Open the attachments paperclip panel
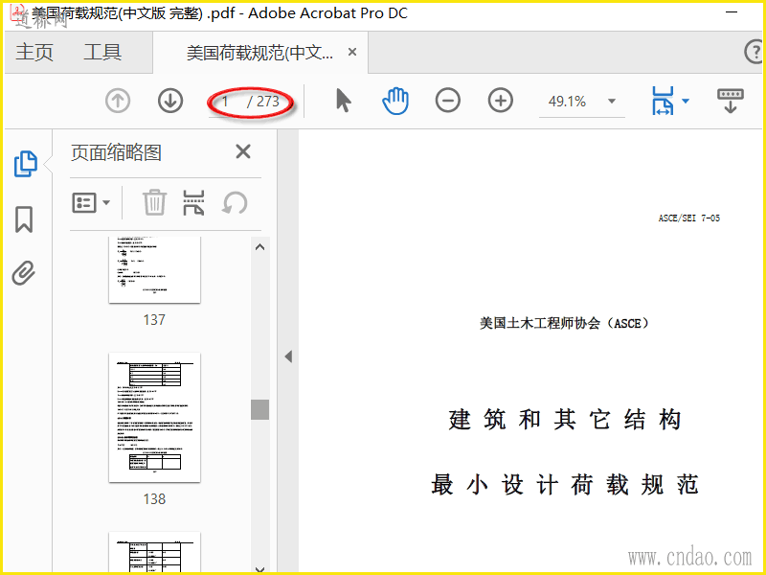Image resolution: width=766 pixels, height=575 pixels. (x=24, y=273)
